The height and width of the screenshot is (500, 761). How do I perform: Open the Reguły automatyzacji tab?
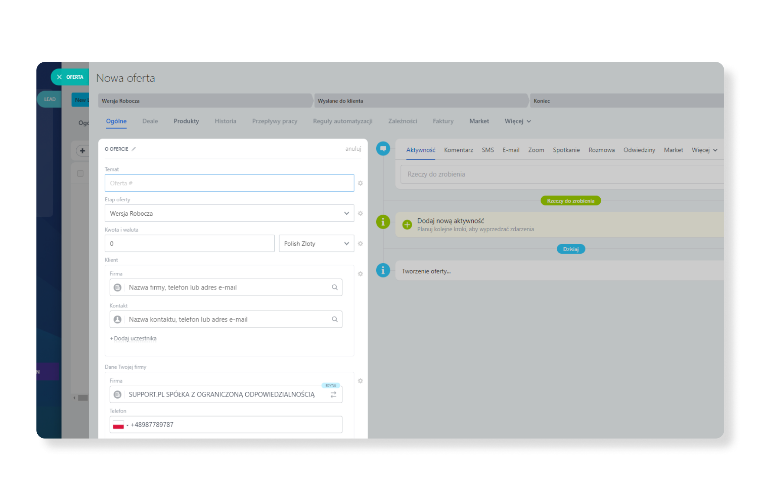click(x=343, y=121)
